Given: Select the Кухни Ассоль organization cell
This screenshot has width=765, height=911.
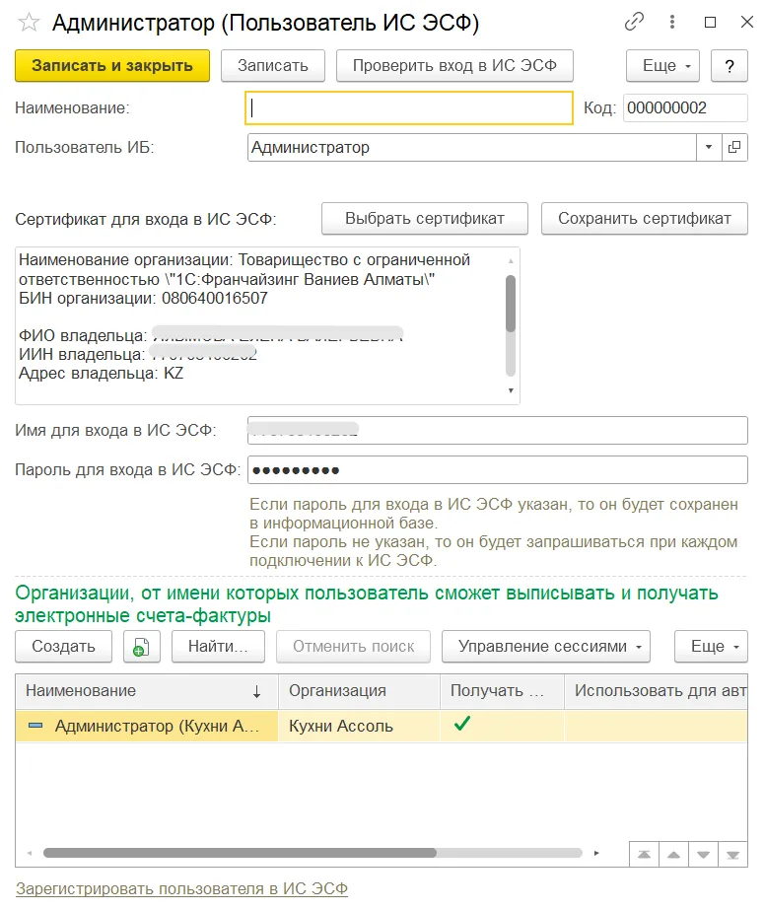Looking at the screenshot, I should pos(360,727).
